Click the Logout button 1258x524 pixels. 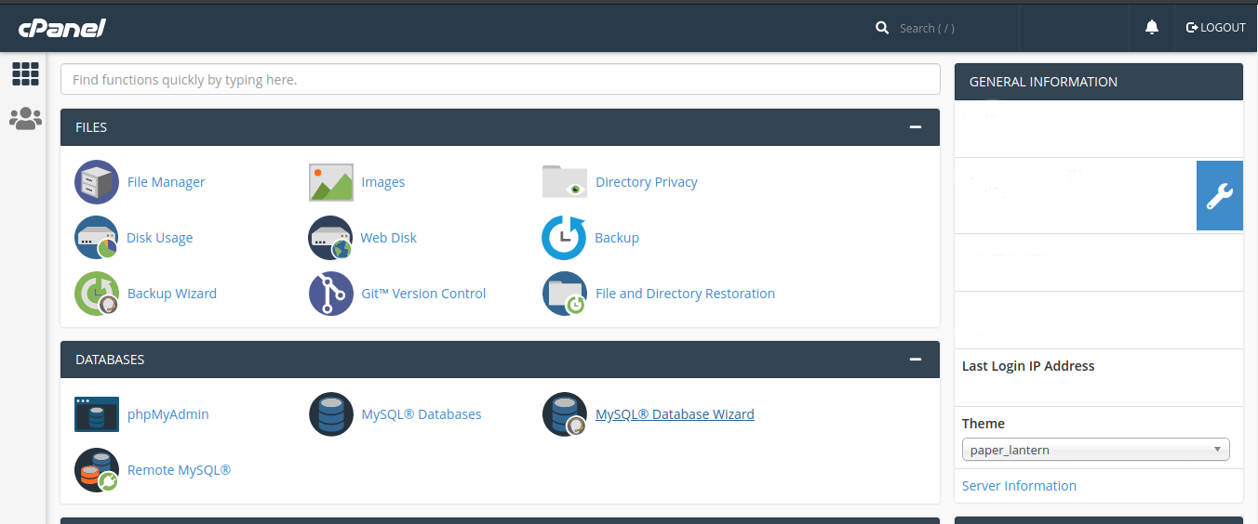point(1215,28)
